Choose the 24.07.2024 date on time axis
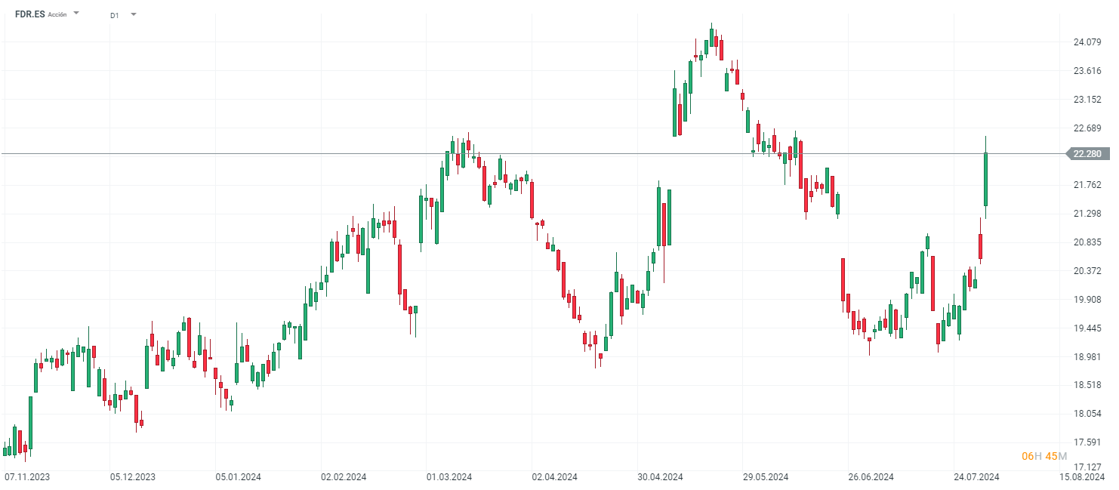Image resolution: width=1119 pixels, height=490 pixels. coord(976,477)
